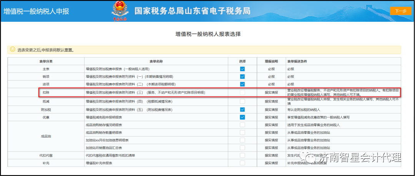The image size is (415, 176).
Task: Click the 抵减 row's reporting condition text
Action: (343, 101)
